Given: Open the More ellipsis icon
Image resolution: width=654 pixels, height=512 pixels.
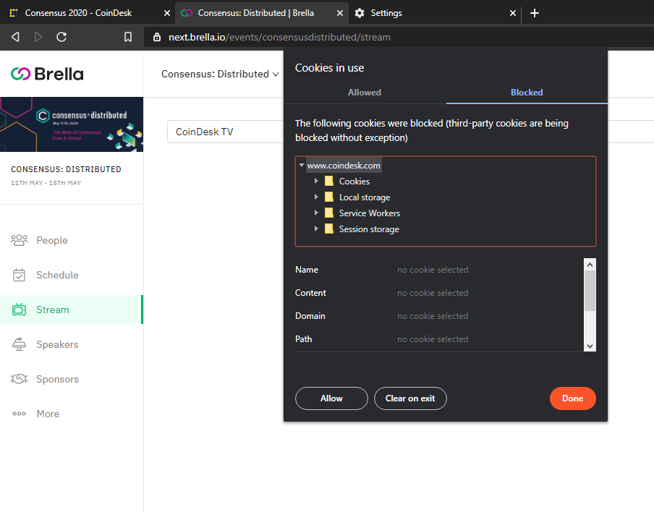Looking at the screenshot, I should pos(20,414).
